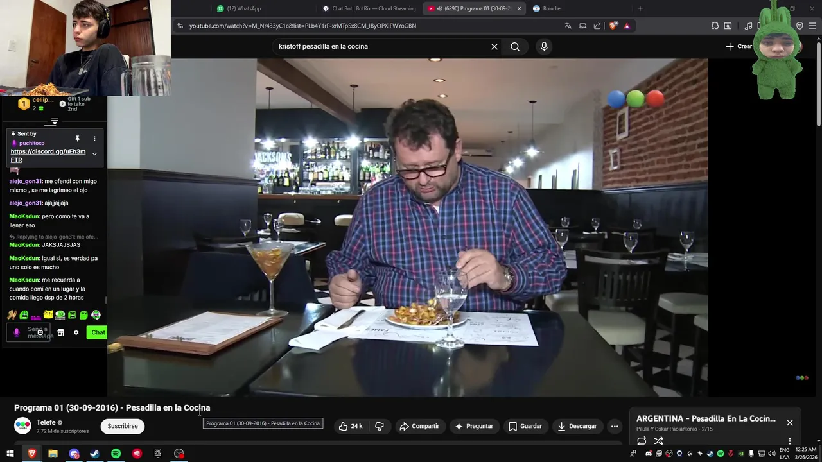The width and height of the screenshot is (822, 462).
Task: Click the ARGENTINA Pesadilla En La Cocina playlist title
Action: click(x=706, y=418)
